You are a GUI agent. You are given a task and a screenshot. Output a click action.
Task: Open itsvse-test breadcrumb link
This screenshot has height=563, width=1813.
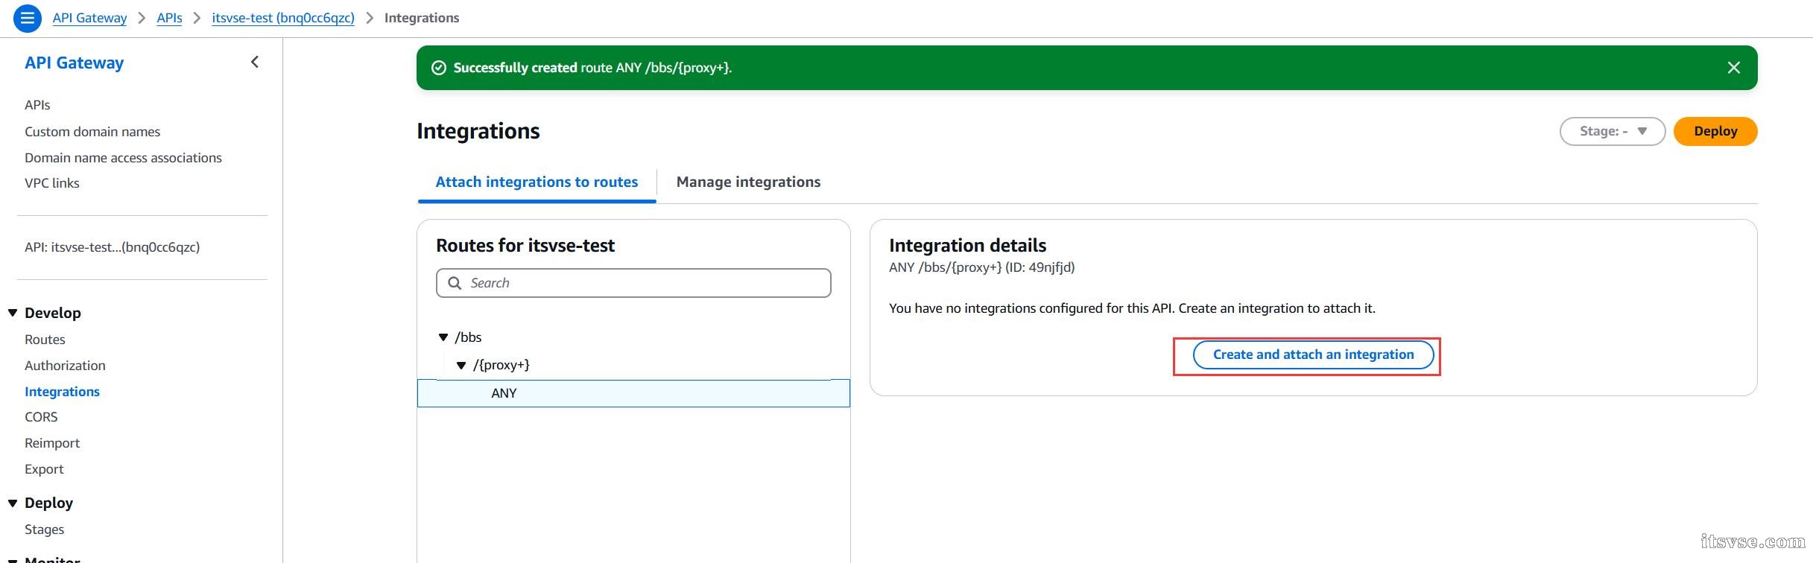tap(283, 18)
